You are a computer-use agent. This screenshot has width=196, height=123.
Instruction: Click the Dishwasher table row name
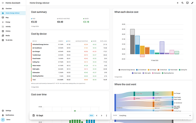[x=36, y=72]
